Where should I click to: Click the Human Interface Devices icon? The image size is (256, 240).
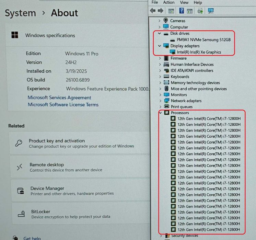coord(166,64)
